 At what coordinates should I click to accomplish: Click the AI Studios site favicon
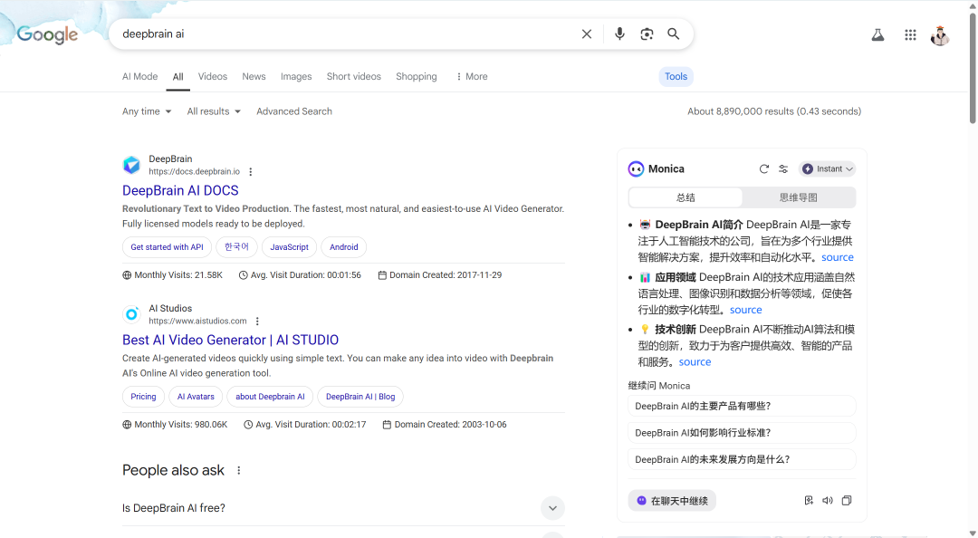click(x=131, y=314)
